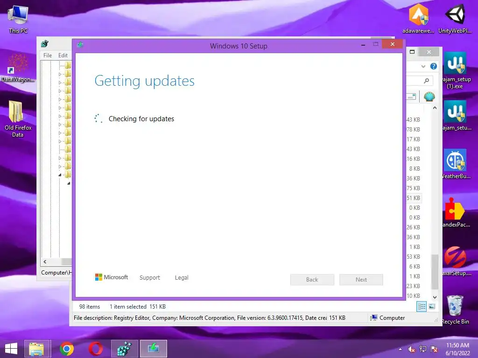478x358 pixels.
Task: Click the Explorer ribbon properties icon
Action: coord(412,97)
